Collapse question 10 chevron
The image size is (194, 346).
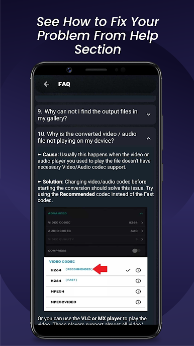(x=149, y=139)
